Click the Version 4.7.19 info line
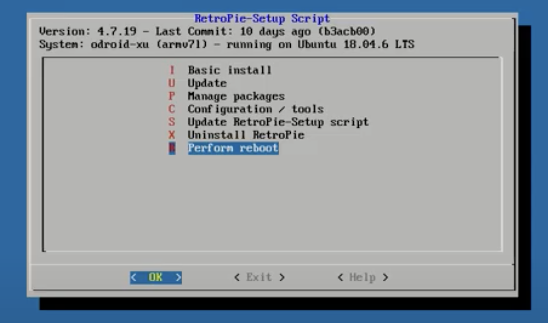548x323 pixels. coord(207,31)
